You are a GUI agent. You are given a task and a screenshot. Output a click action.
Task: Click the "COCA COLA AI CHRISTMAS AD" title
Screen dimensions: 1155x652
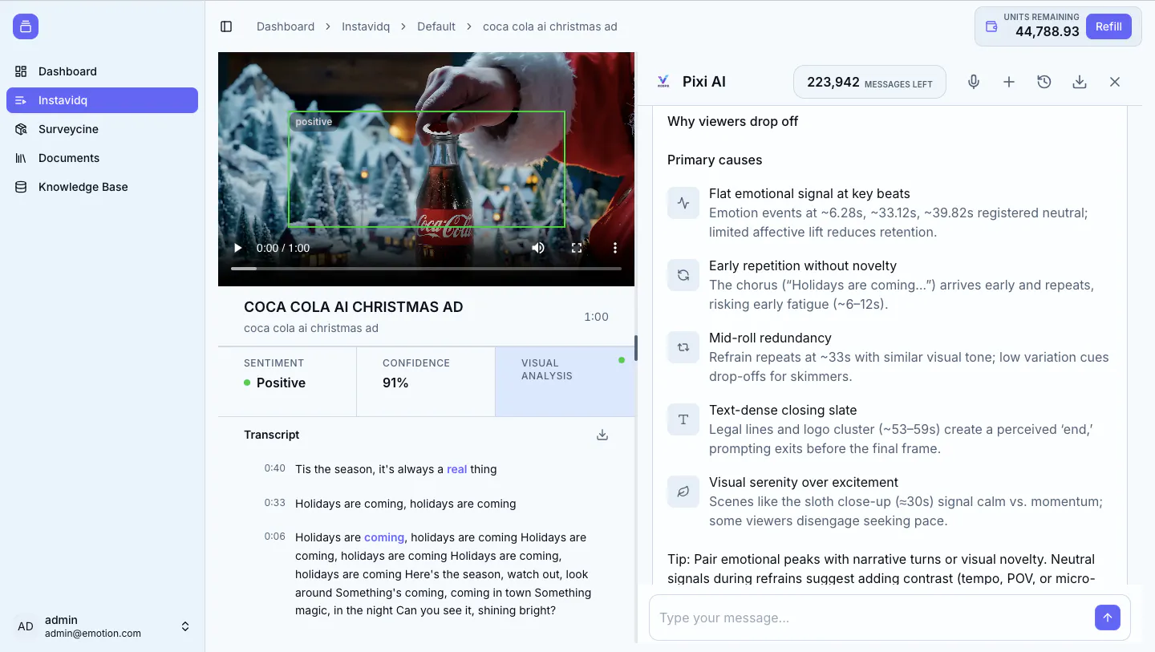(x=354, y=307)
